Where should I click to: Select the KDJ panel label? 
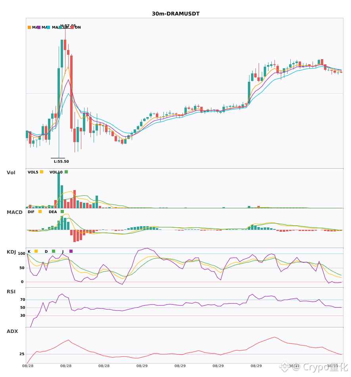pos(11,252)
